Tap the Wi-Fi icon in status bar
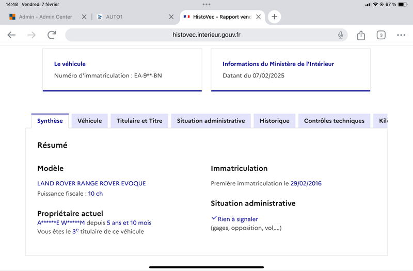This screenshot has width=413, height=271. [375, 5]
